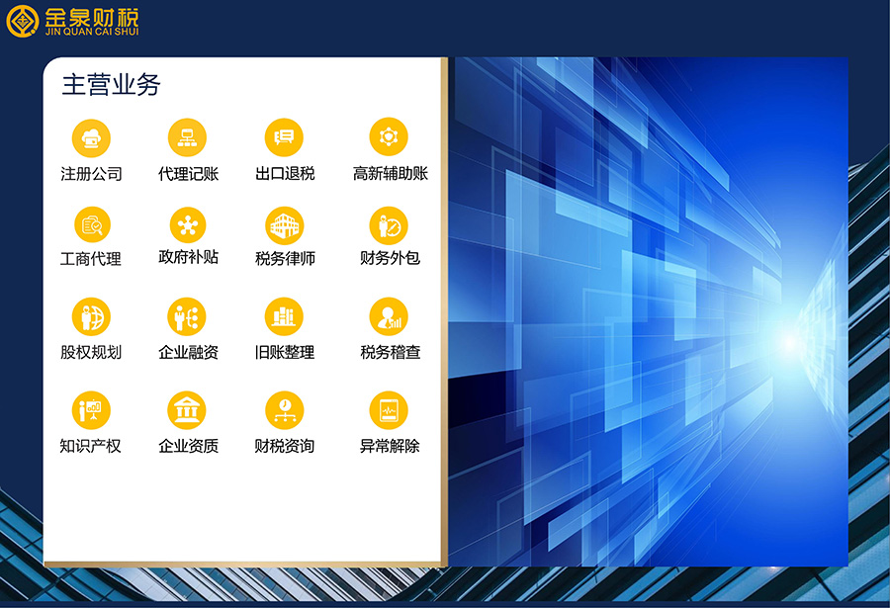Open the 旧账整理 icon
The image size is (890, 608).
[x=285, y=316]
